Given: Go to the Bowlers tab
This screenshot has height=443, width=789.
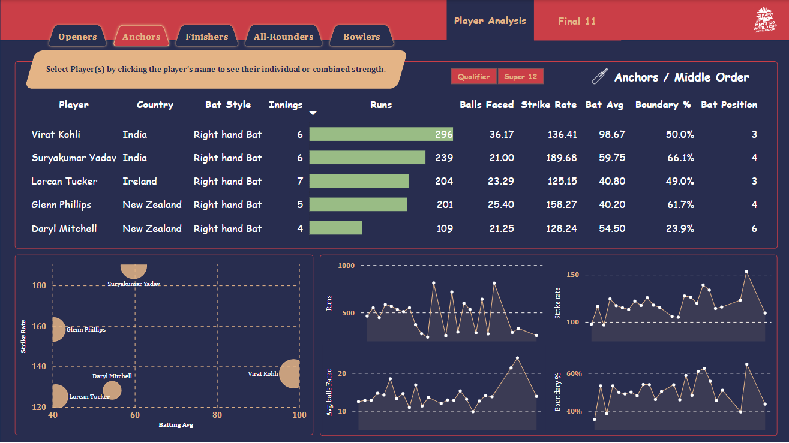Looking at the screenshot, I should coord(361,37).
